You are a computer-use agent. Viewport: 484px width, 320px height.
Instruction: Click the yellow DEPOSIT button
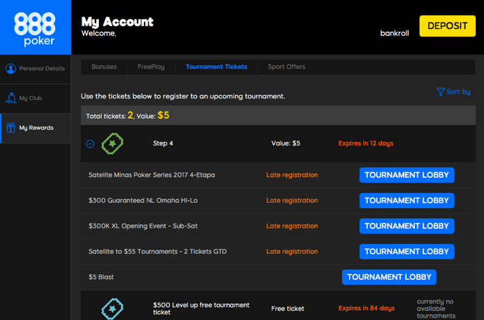pyautogui.click(x=447, y=26)
